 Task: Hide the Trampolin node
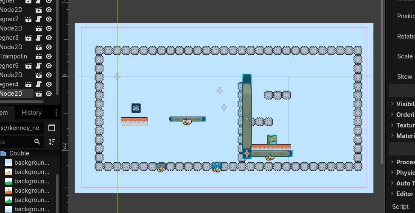point(49,57)
